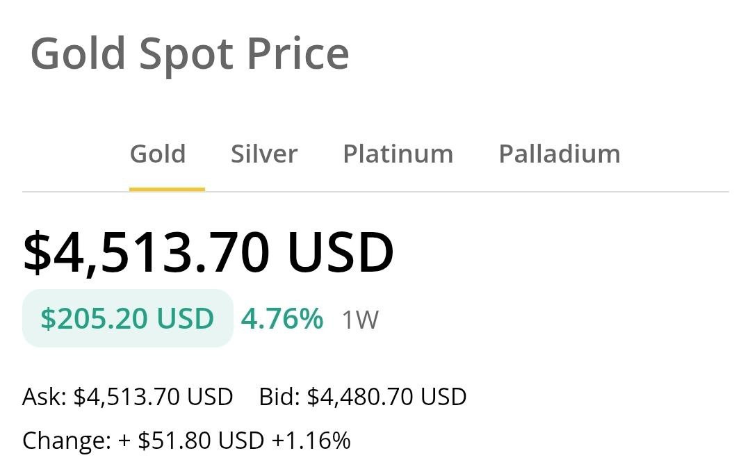This screenshot has width=750, height=476.
Task: Click the yellow underline beneath Gold tab
Action: tap(167, 189)
